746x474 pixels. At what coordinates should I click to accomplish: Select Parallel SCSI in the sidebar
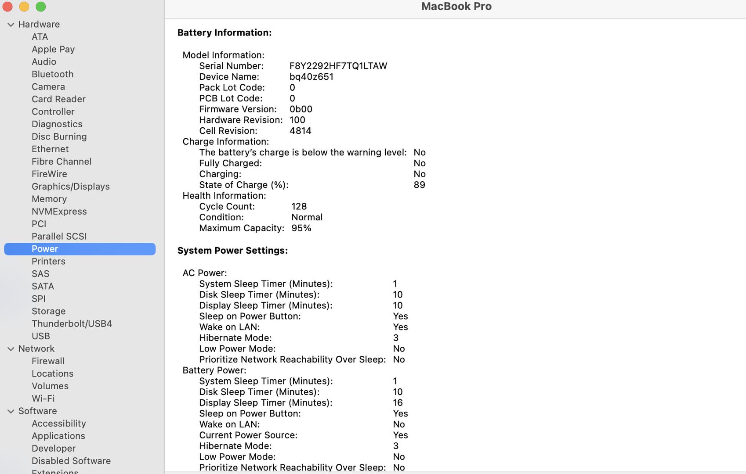coord(59,236)
